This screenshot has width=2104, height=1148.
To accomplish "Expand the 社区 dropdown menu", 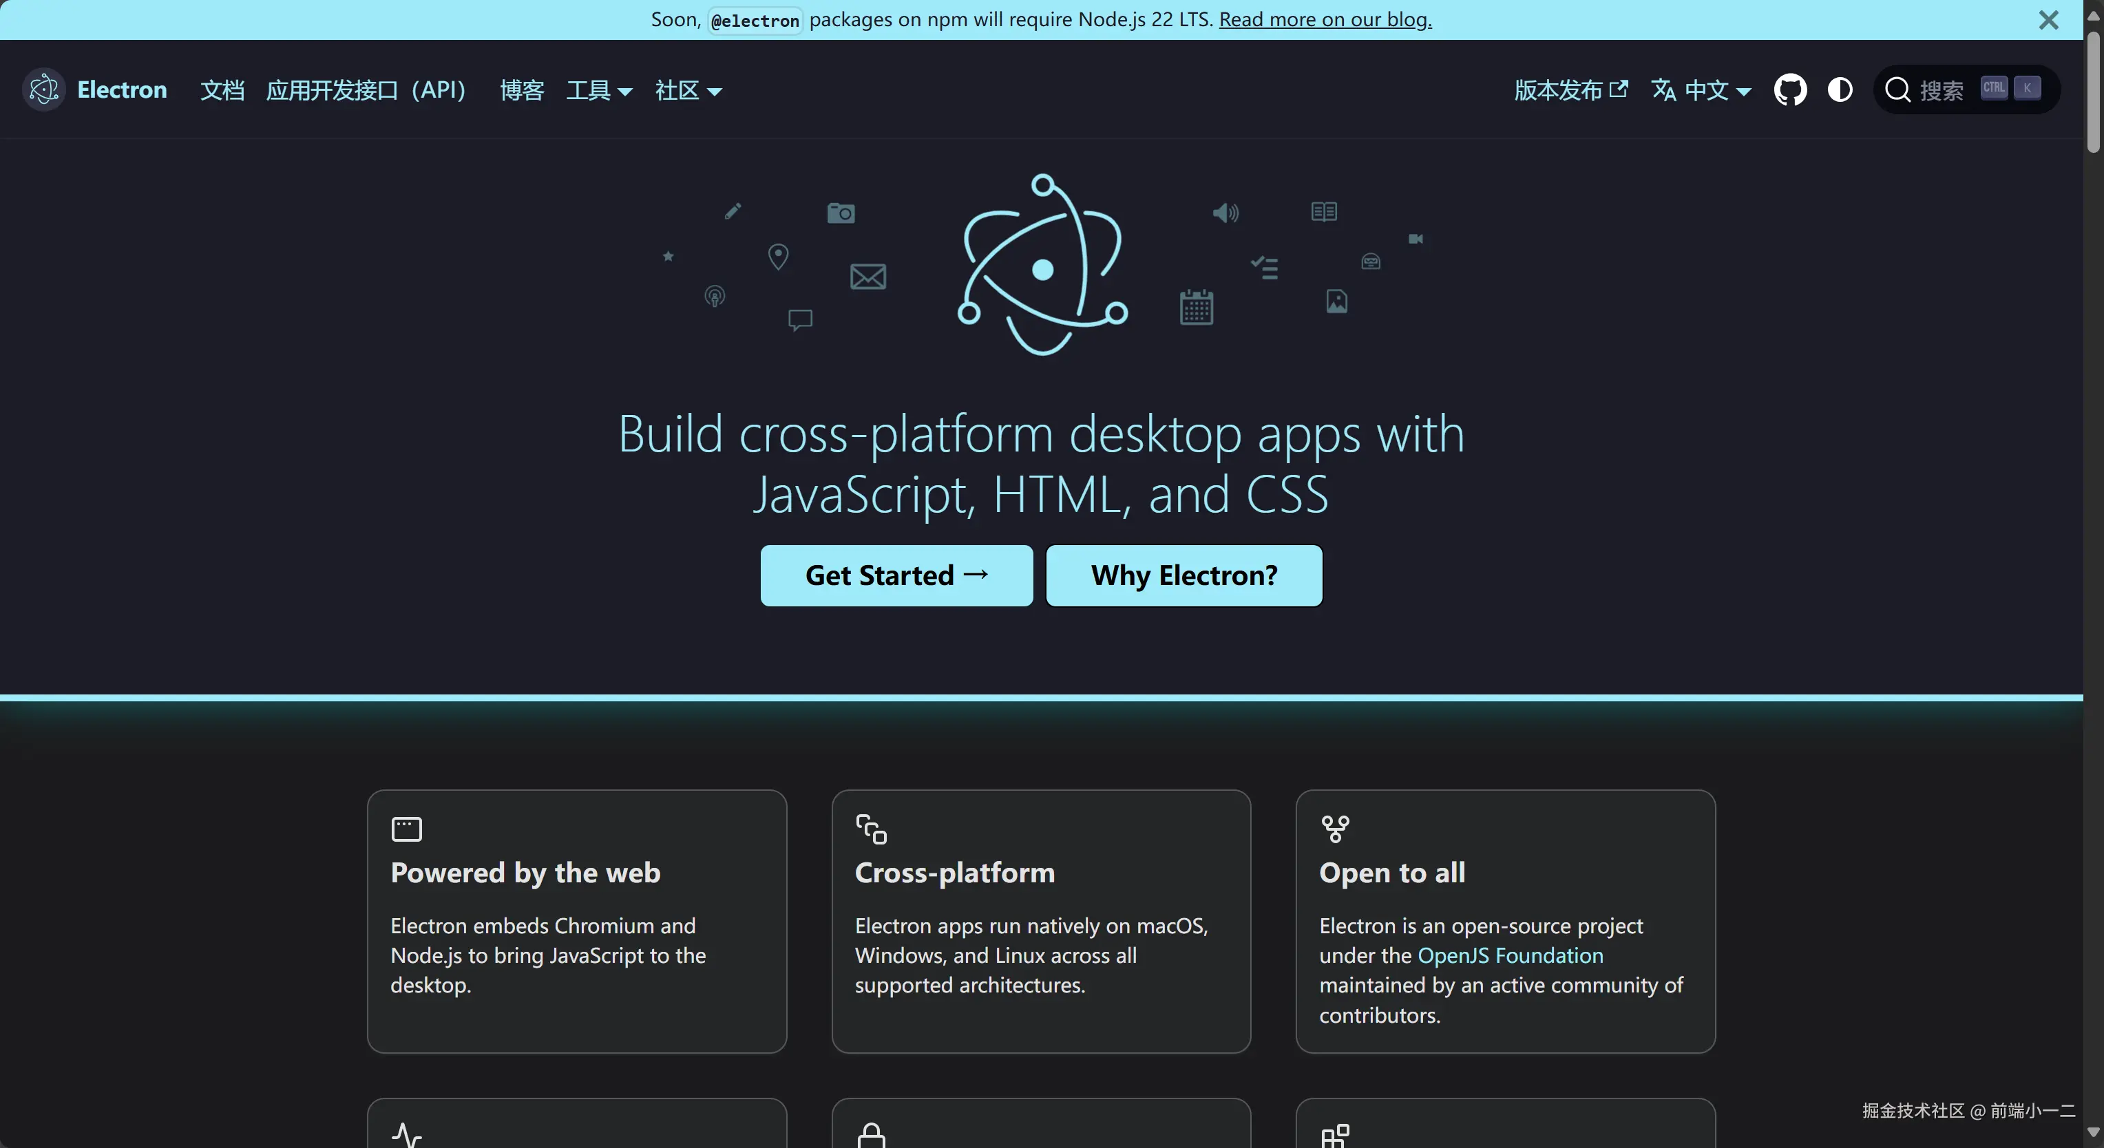I will [x=688, y=89].
